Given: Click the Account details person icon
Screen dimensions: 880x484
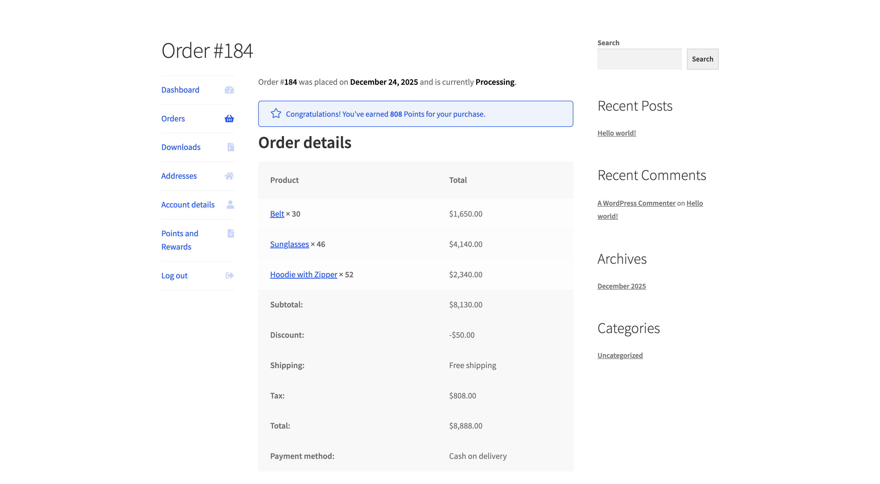Looking at the screenshot, I should click(x=230, y=204).
